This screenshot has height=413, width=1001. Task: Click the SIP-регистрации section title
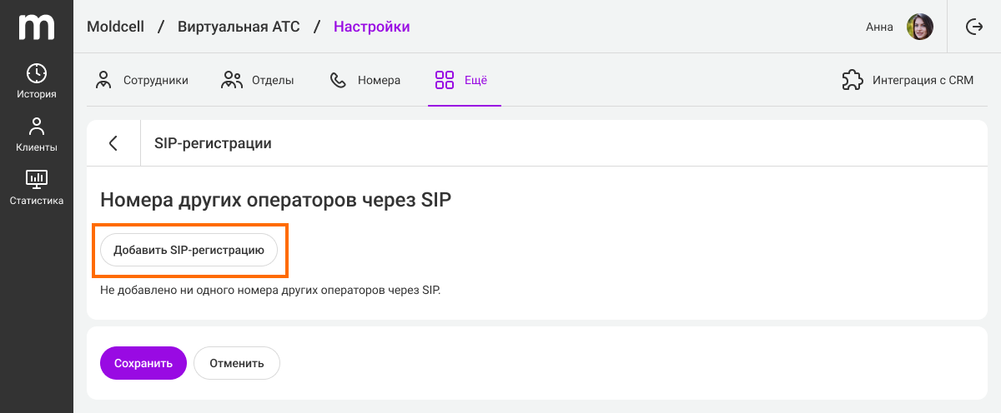(213, 143)
